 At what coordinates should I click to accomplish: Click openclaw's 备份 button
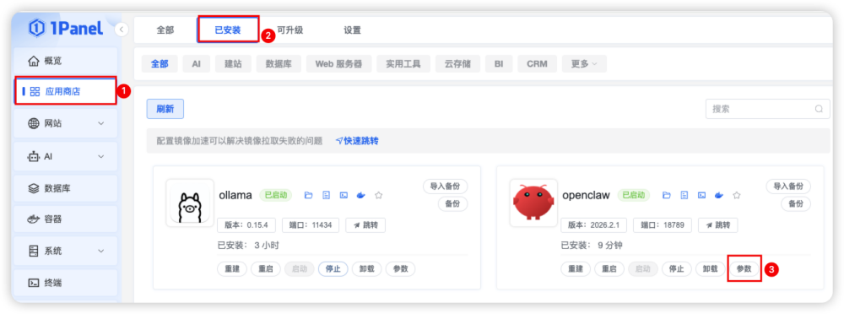(796, 203)
